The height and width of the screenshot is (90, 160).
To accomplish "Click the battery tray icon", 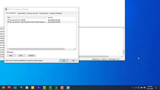I will [x=142, y=87].
